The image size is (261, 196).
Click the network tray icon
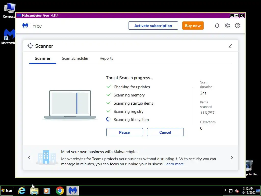coord(231,191)
